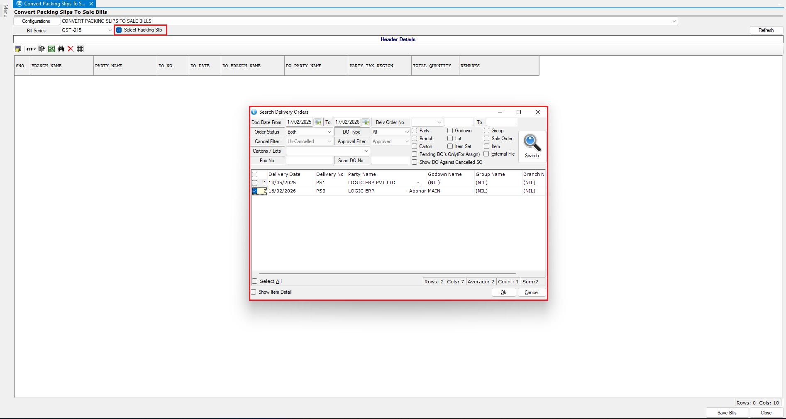Click the copy documents toolbar icon

(42, 49)
